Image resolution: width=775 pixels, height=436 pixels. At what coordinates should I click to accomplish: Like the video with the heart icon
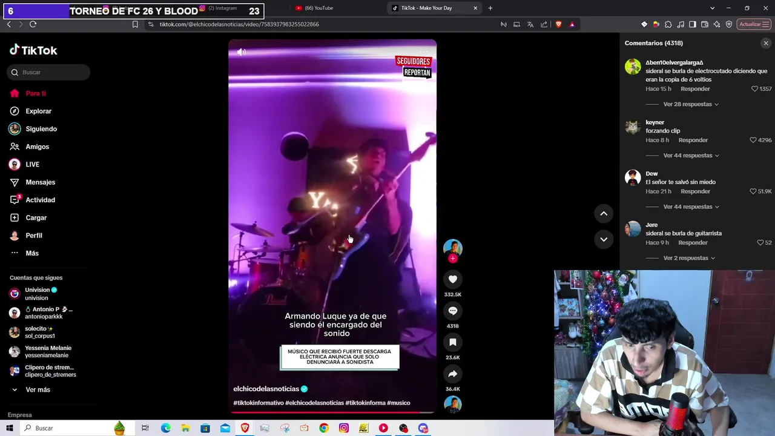(452, 279)
